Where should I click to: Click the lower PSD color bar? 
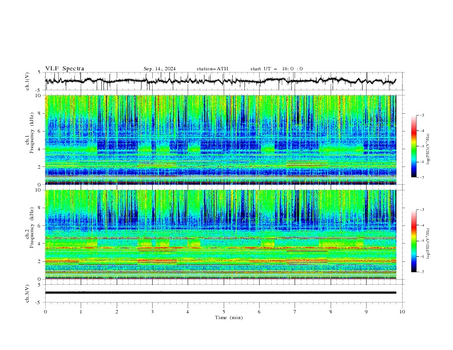tap(414, 241)
